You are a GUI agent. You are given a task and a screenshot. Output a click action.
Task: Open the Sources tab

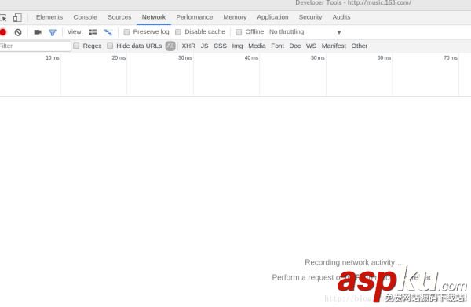coord(119,17)
